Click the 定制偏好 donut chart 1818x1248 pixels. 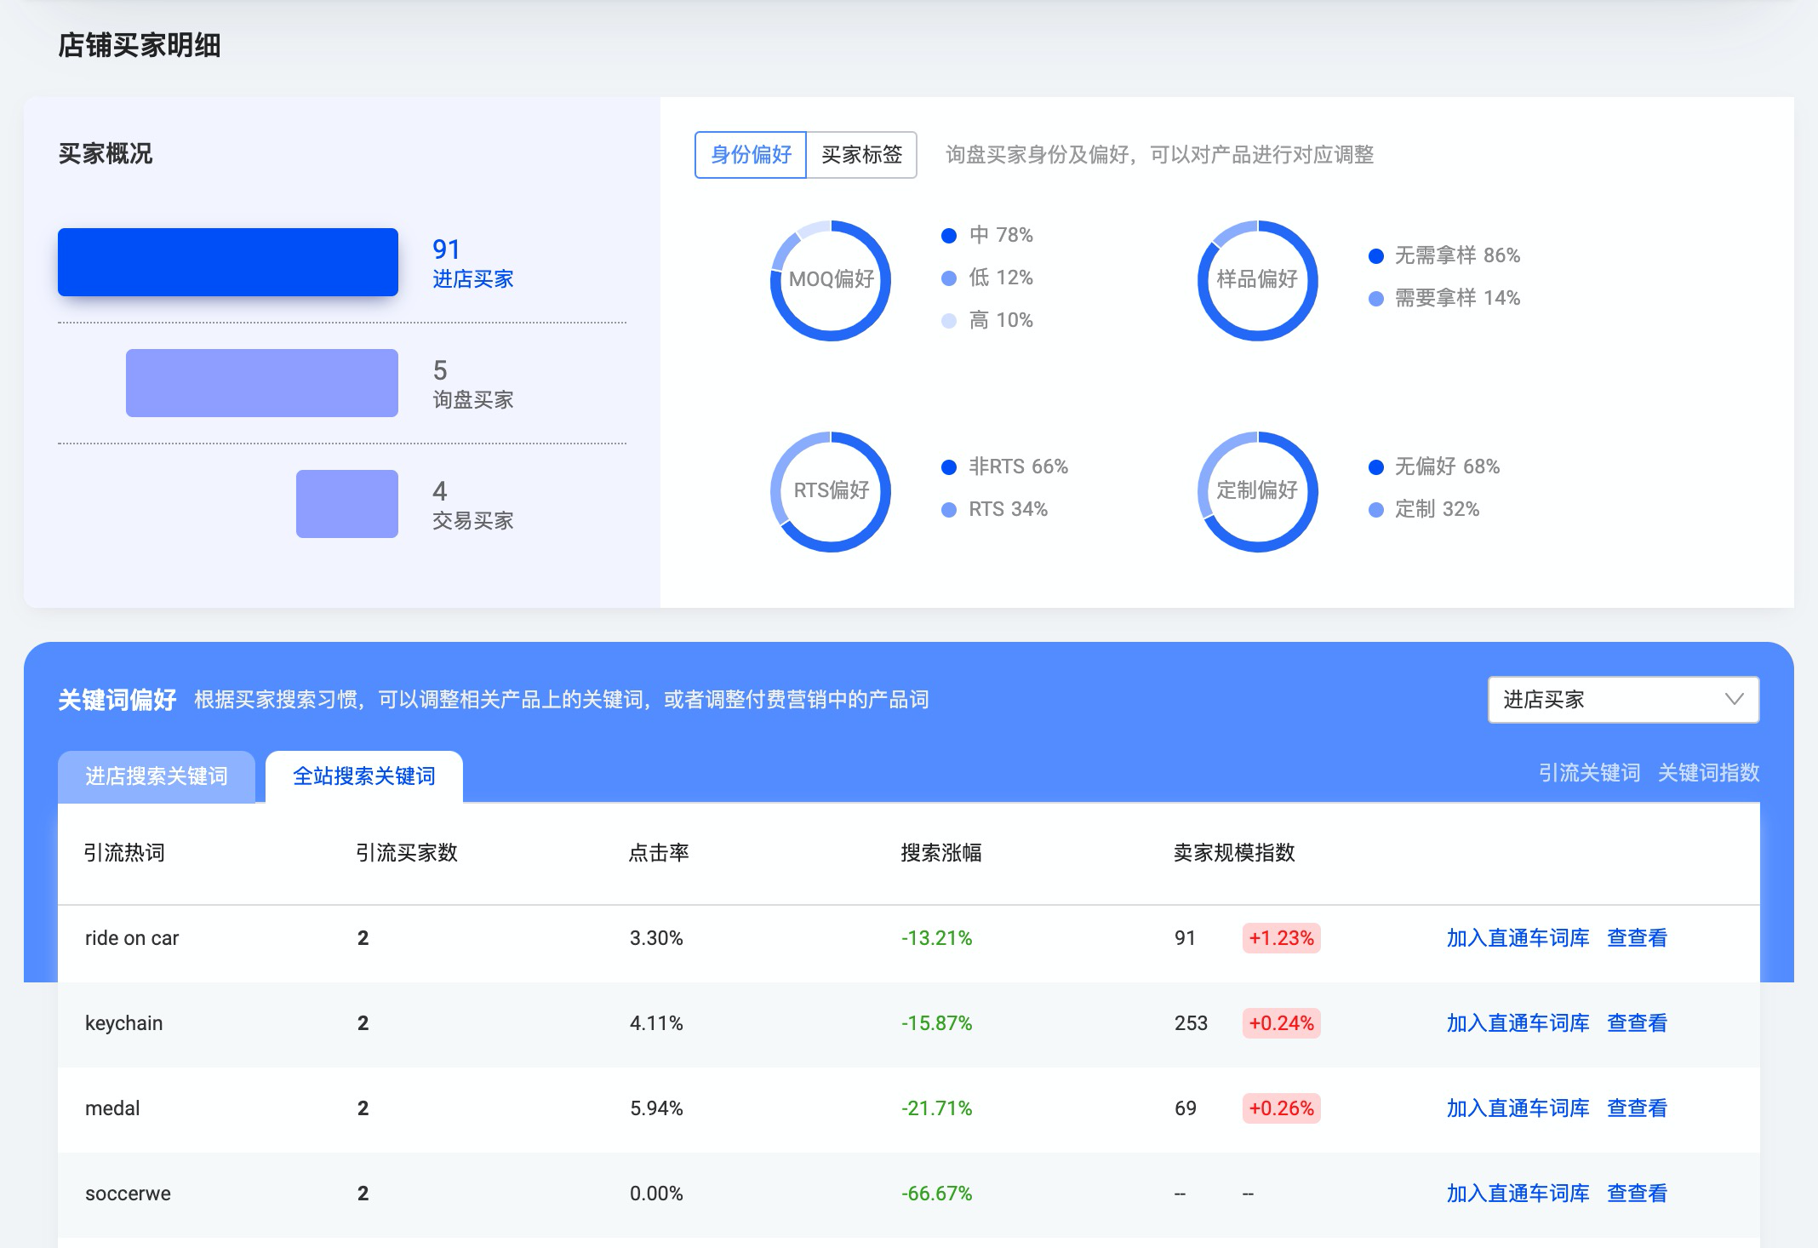click(1257, 491)
